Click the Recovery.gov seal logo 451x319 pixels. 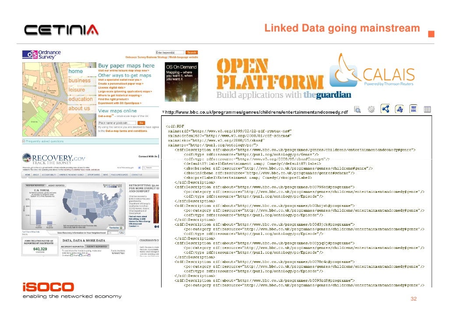pyautogui.click(x=26, y=158)
